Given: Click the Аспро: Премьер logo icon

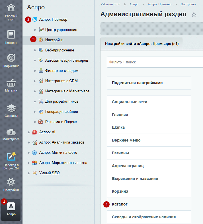Looking at the screenshot, I should click(x=35, y=19).
